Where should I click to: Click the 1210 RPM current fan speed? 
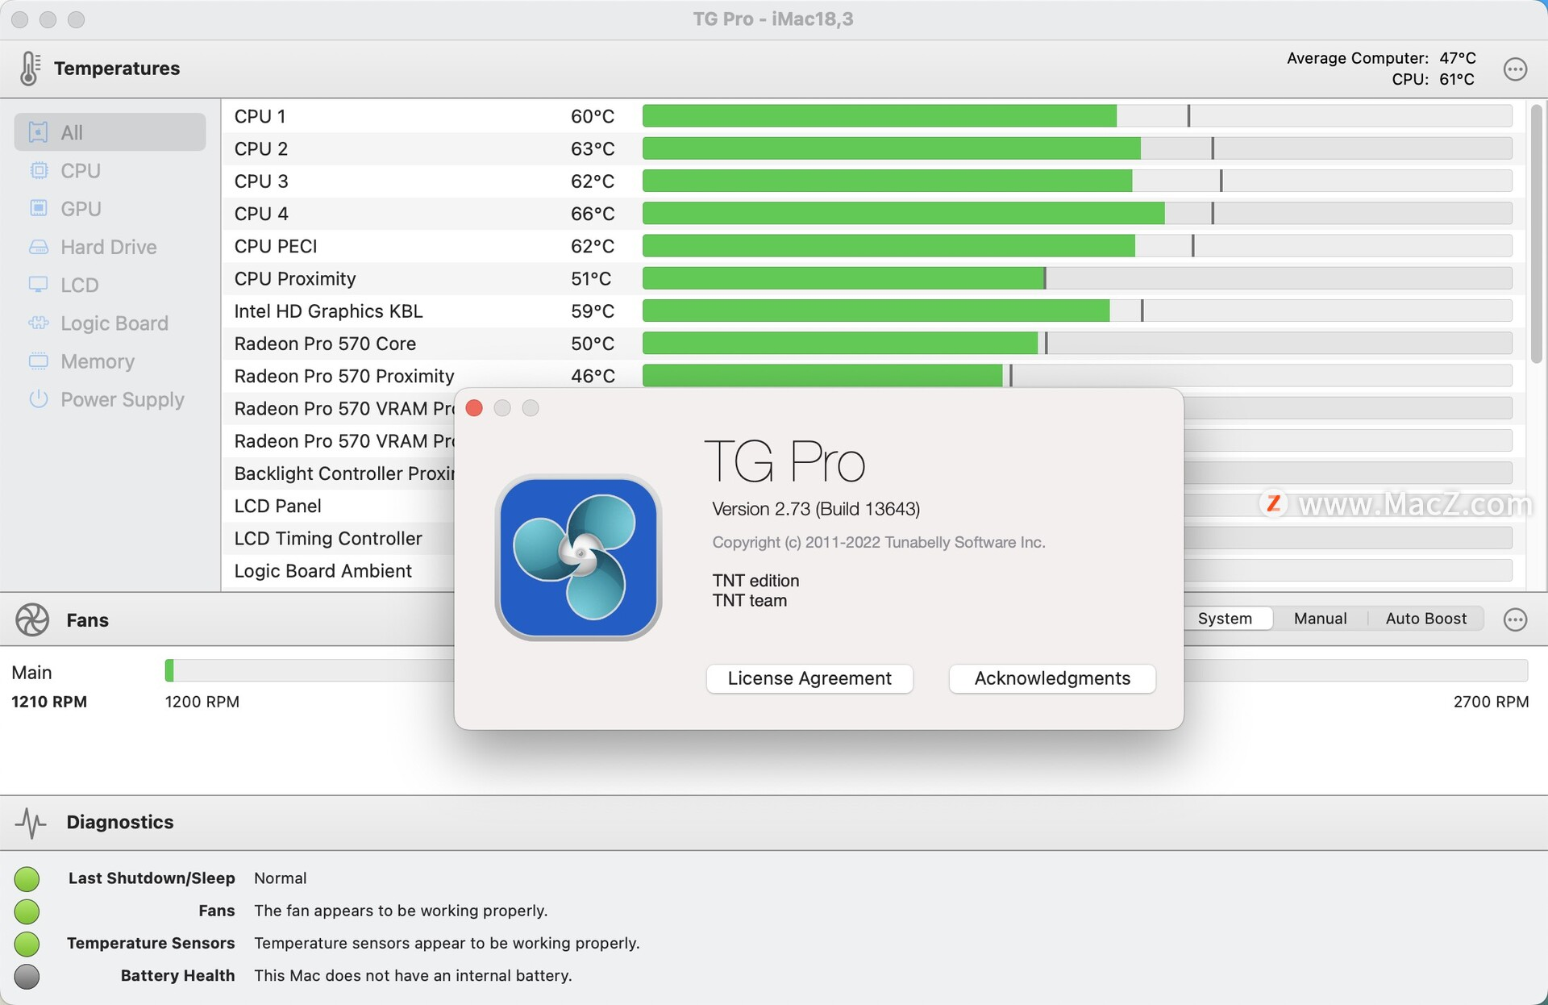point(49,702)
